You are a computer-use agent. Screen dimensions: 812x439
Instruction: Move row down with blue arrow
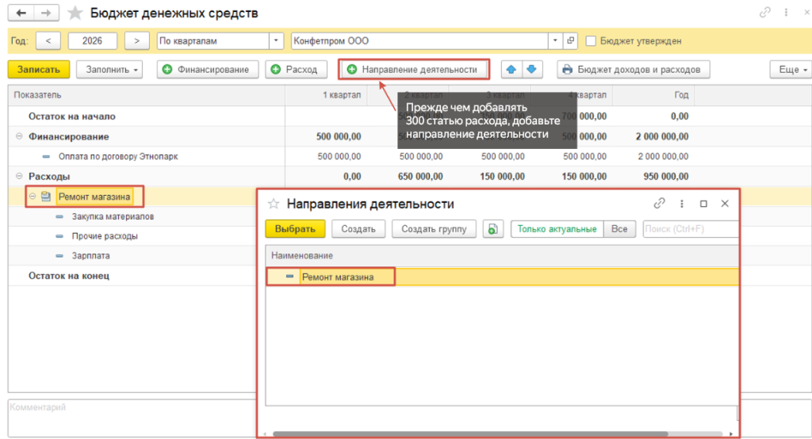pyautogui.click(x=532, y=70)
